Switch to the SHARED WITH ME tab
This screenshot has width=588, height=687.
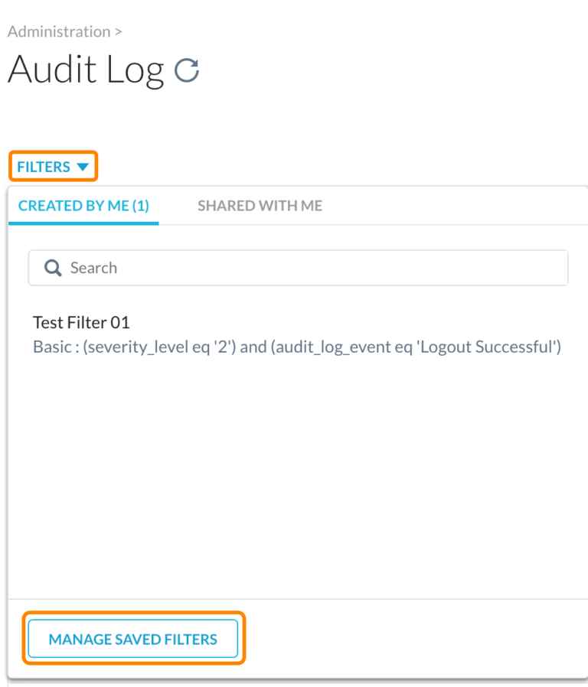[260, 205]
